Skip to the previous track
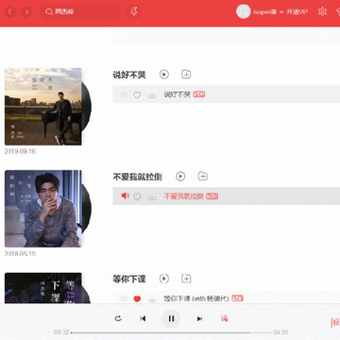This screenshot has width=340, height=340. [x=143, y=318]
